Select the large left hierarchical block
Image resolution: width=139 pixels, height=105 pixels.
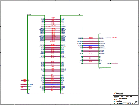point(36,54)
